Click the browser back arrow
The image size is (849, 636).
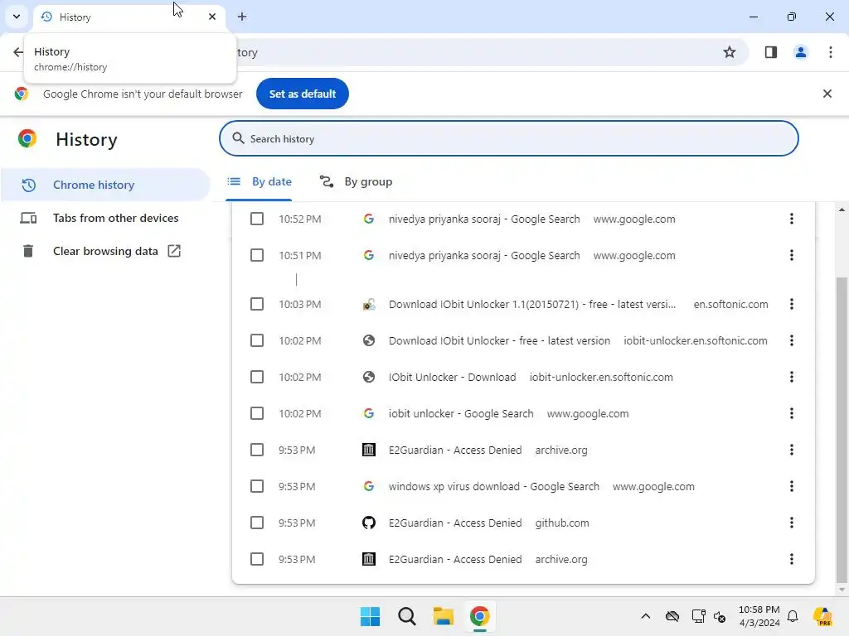[x=18, y=52]
